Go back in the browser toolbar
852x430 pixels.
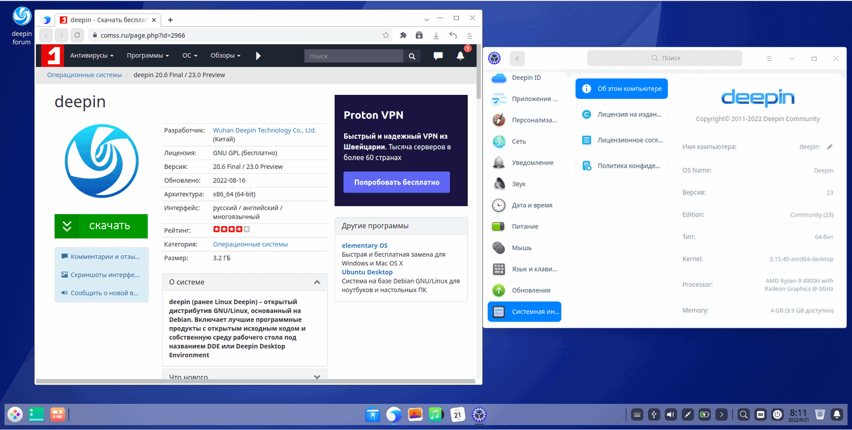(x=47, y=35)
